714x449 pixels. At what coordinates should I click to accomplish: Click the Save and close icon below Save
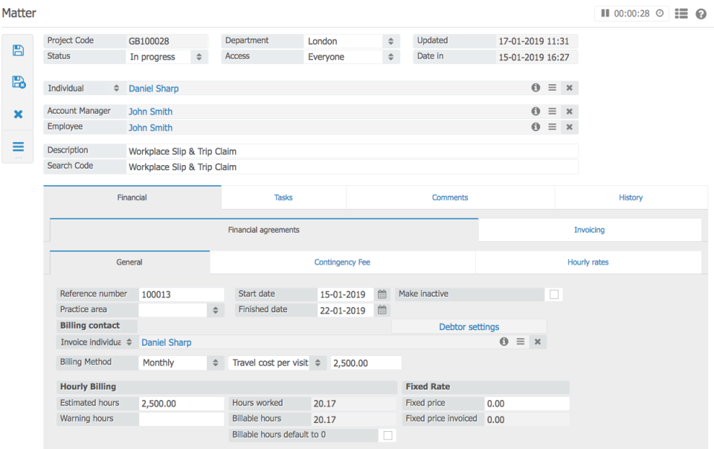17,83
